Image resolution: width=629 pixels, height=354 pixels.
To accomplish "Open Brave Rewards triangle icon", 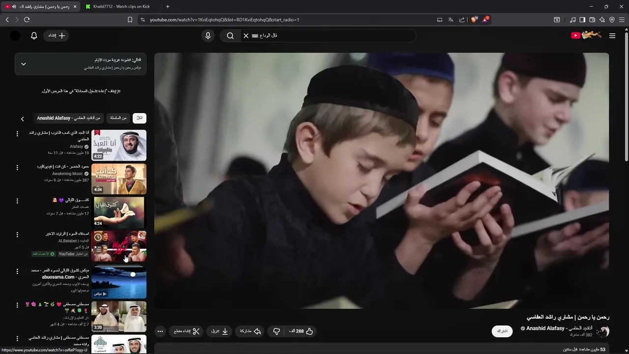I will tap(486, 20).
